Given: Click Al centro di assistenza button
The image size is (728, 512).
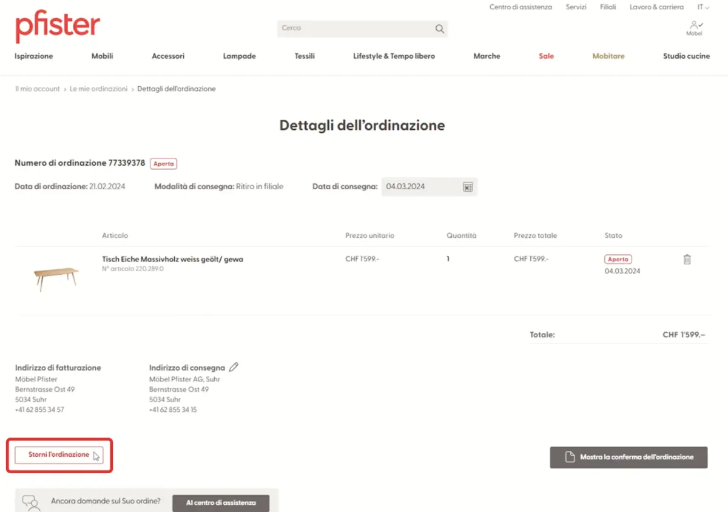Looking at the screenshot, I should coord(221,502).
